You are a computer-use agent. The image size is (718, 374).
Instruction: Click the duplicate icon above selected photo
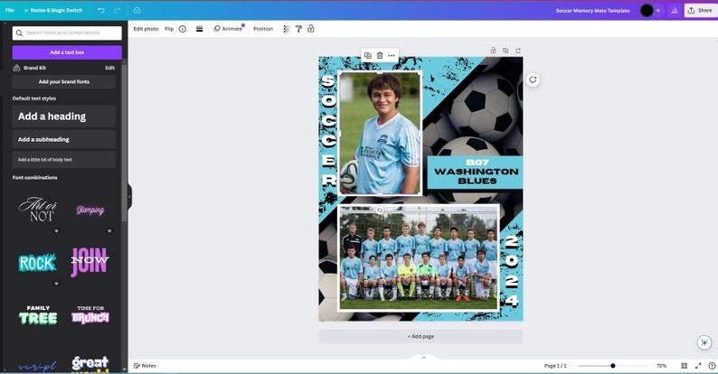click(368, 55)
